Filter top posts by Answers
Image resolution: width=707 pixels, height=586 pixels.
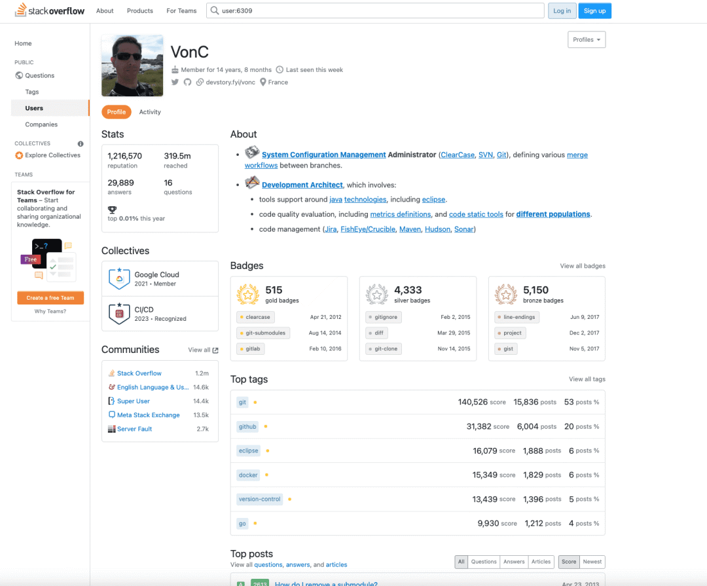(514, 562)
